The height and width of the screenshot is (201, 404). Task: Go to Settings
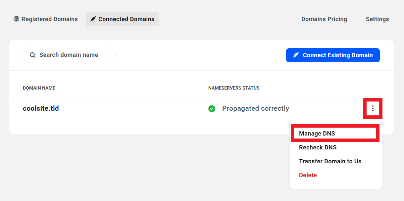[377, 19]
